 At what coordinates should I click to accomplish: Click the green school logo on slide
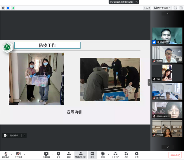click(x=7, y=47)
